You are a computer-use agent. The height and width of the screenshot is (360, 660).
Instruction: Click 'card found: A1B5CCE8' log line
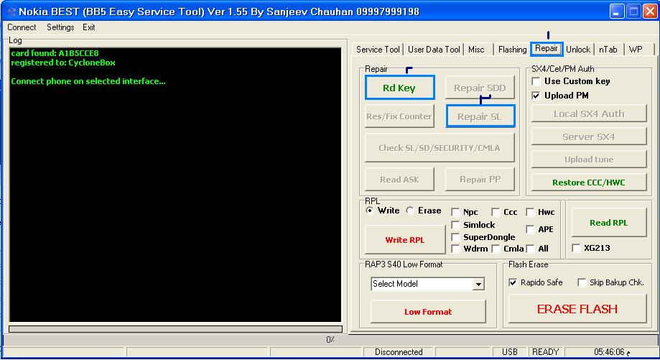55,53
